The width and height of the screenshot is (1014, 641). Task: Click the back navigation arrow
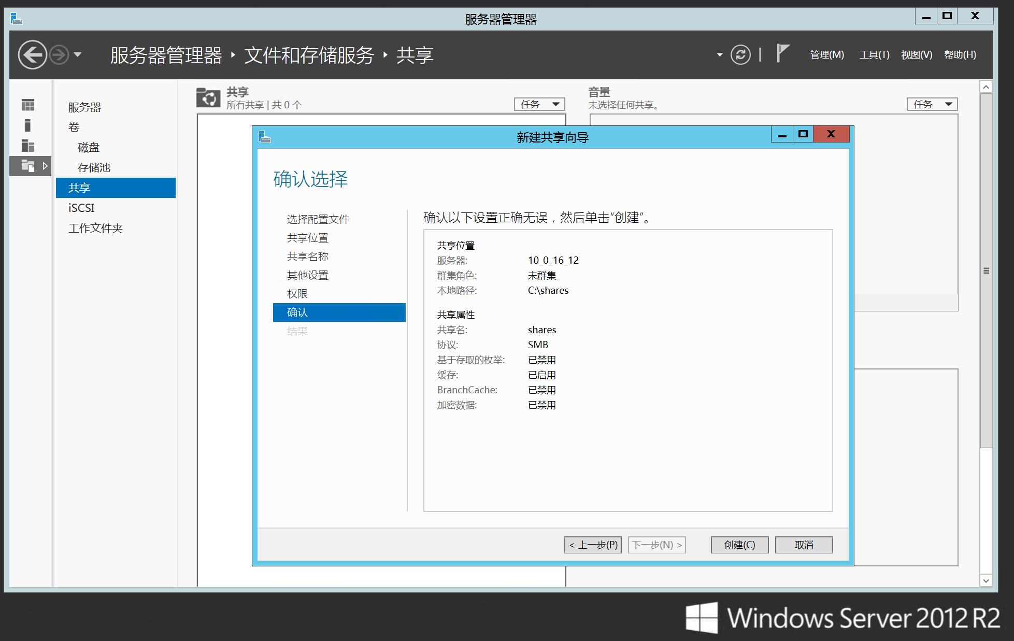[32, 54]
